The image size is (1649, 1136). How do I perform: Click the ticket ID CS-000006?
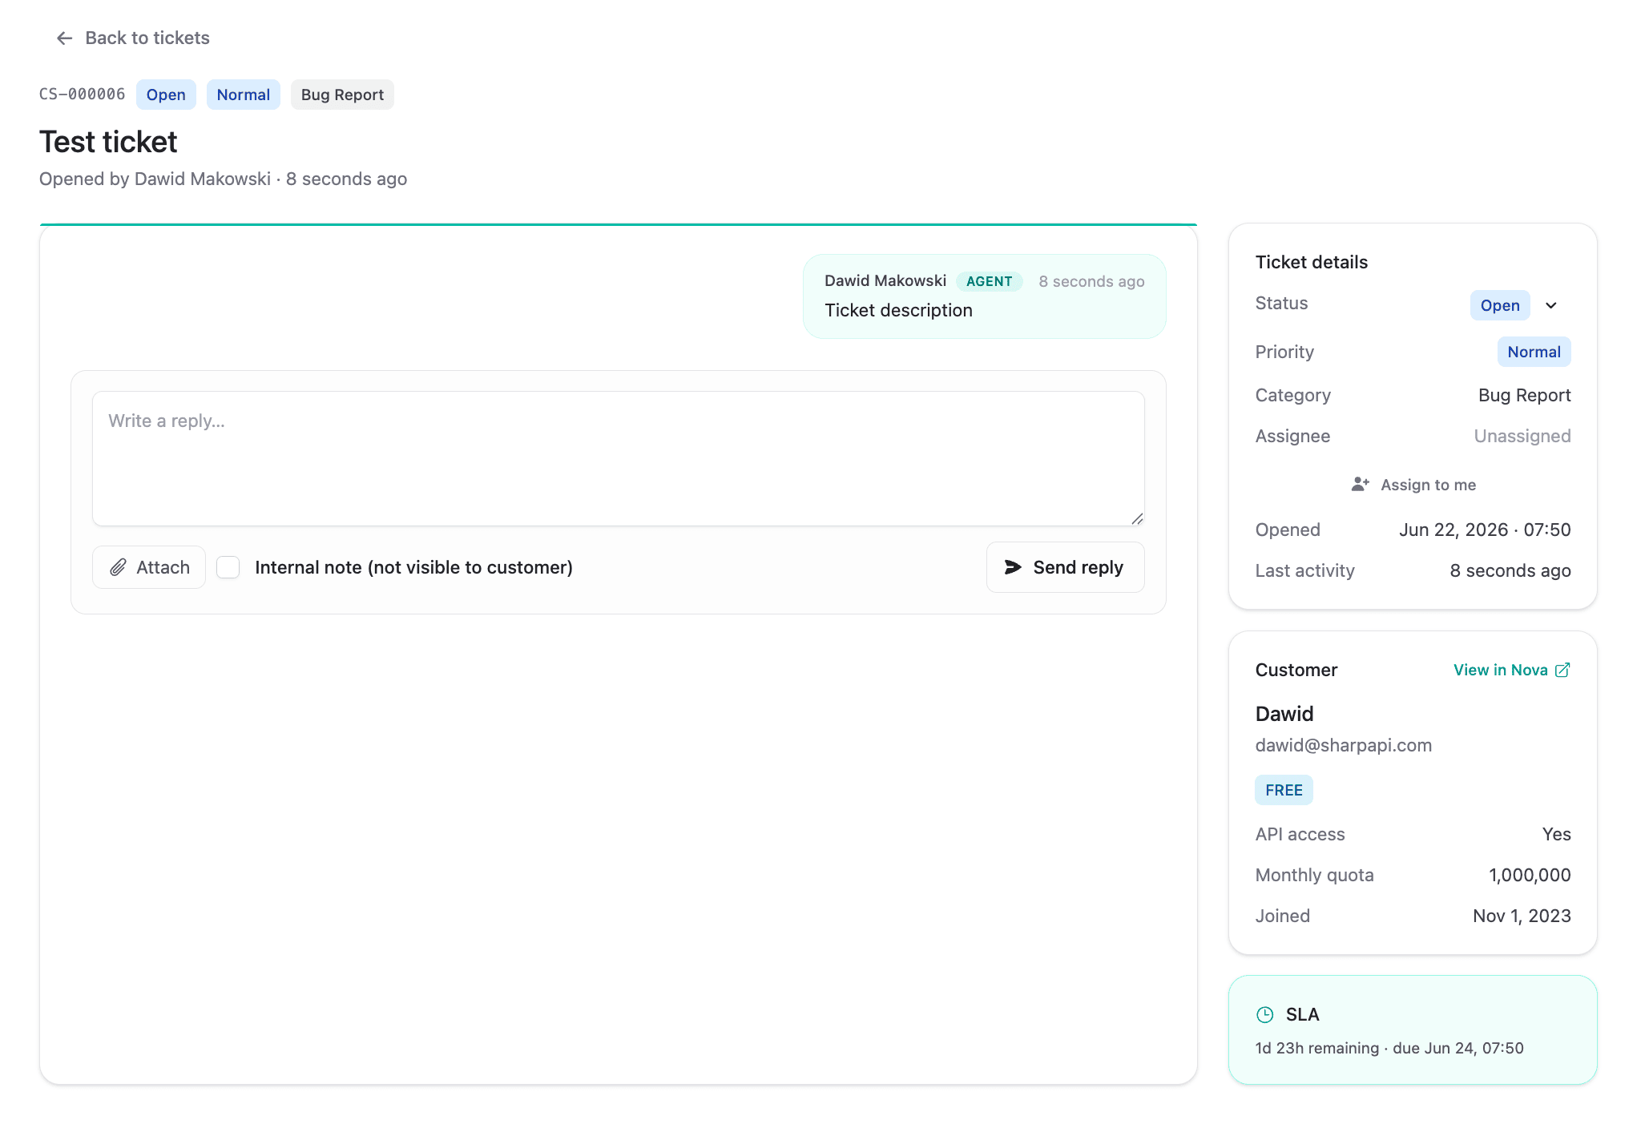(x=83, y=94)
